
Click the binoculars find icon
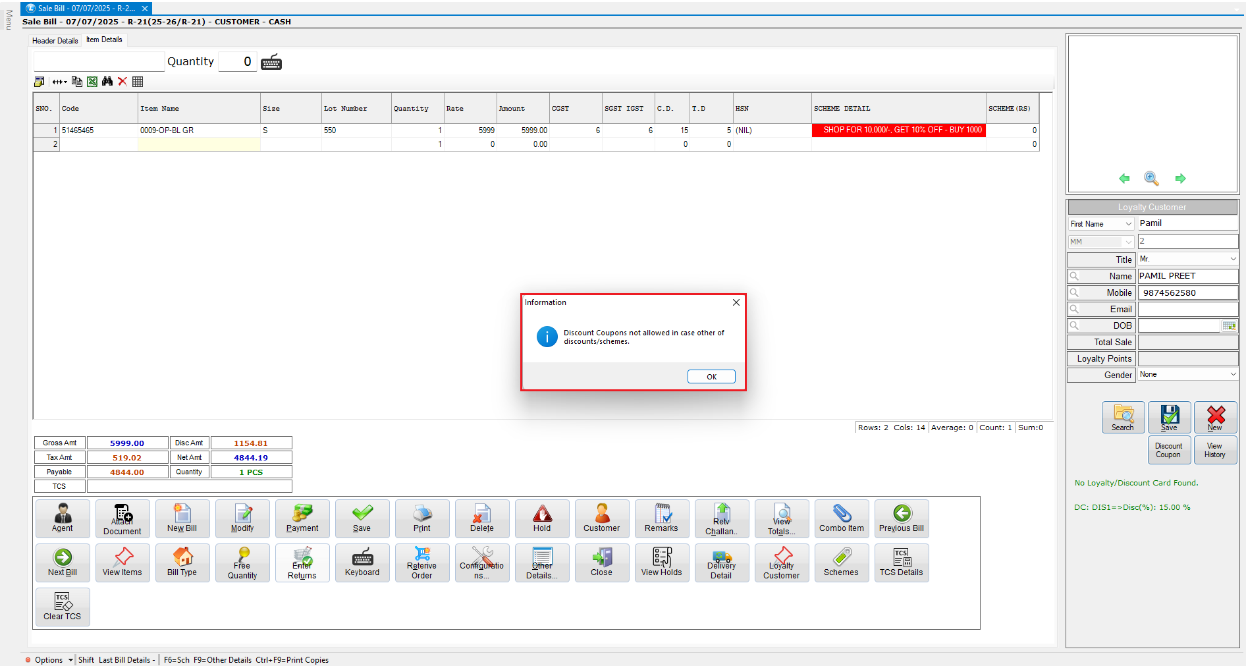[x=107, y=82]
